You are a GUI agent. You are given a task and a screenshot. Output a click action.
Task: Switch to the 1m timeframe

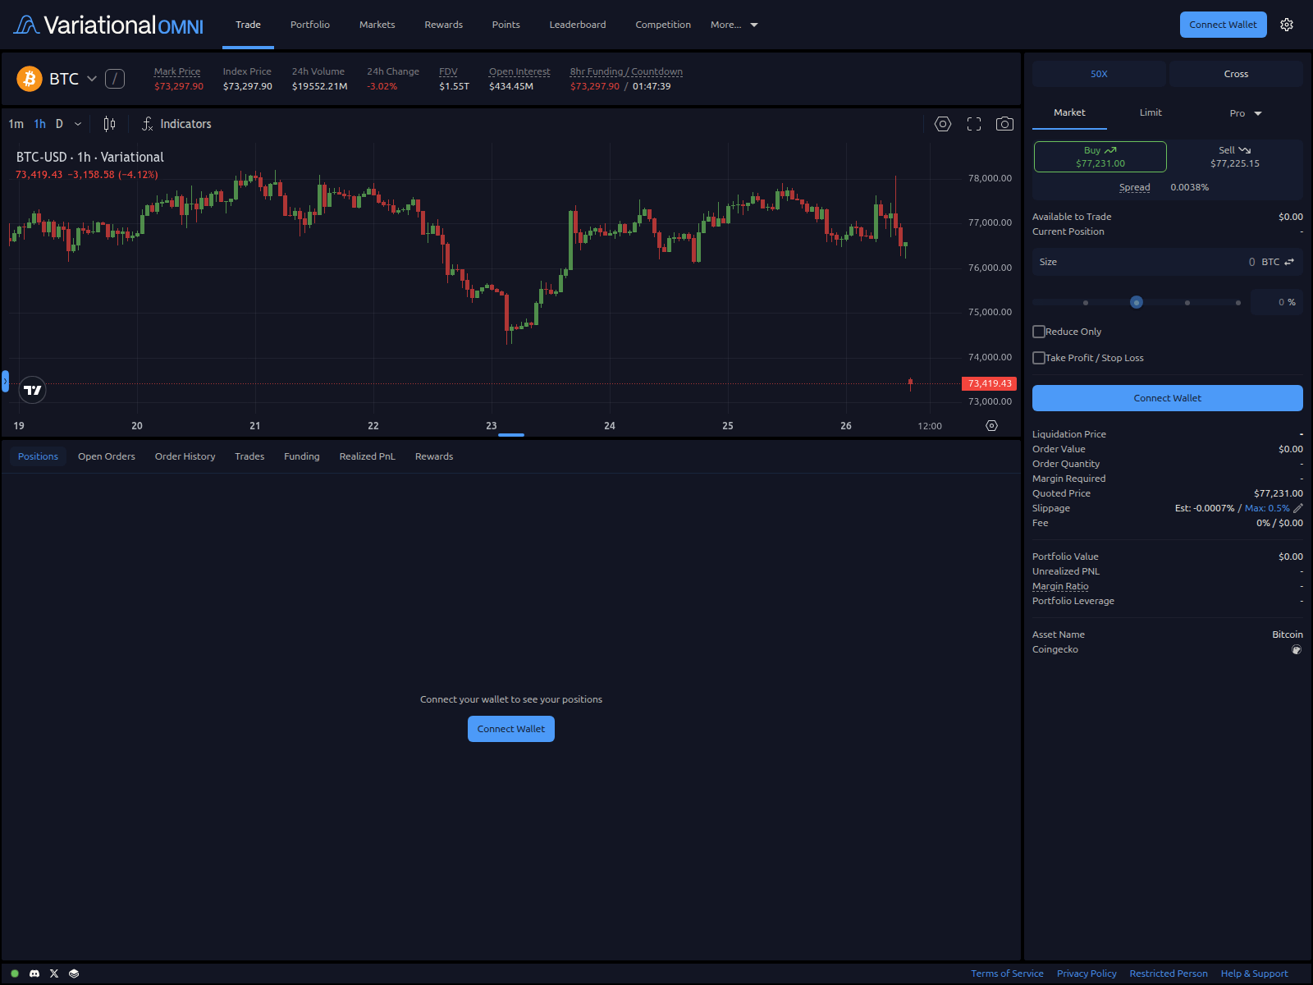(16, 124)
